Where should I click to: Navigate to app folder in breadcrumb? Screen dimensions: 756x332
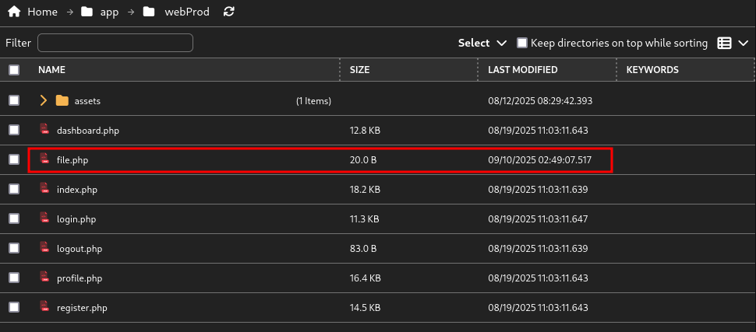pyautogui.click(x=108, y=12)
